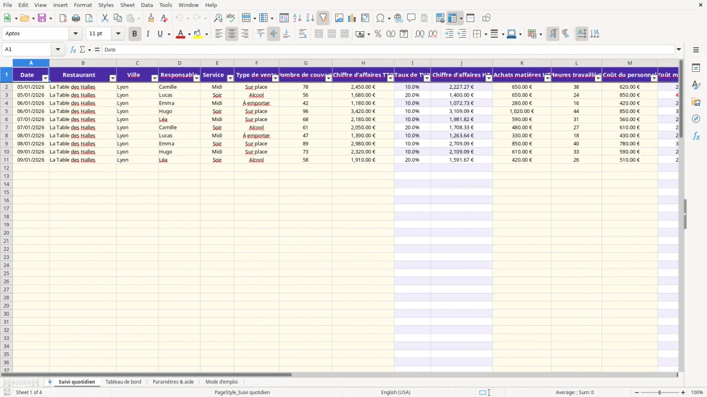Screen dimensions: 707x397
Task: Toggle Freeze Rows and Columns button
Action: [452, 18]
